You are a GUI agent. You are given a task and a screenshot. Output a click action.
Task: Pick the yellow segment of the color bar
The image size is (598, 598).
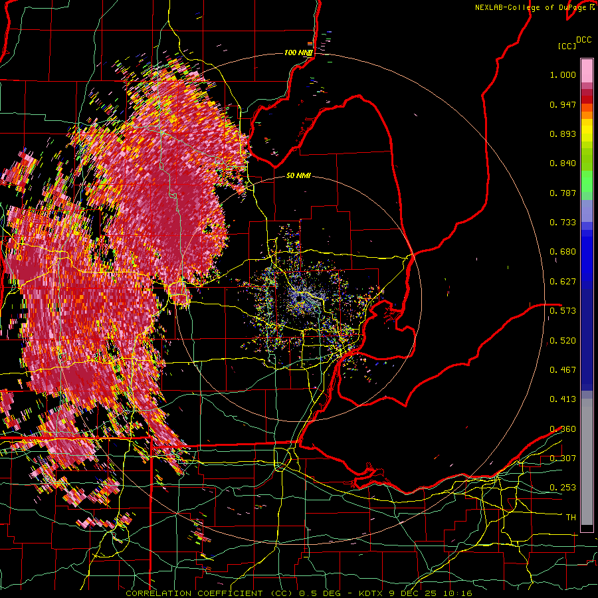(x=587, y=130)
